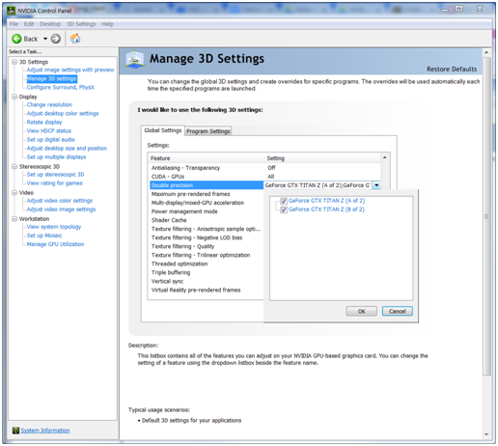Image resolution: width=498 pixels, height=446 pixels.
Task: Collapse the Stereoscopic 3D tree node
Action: pos(14,166)
